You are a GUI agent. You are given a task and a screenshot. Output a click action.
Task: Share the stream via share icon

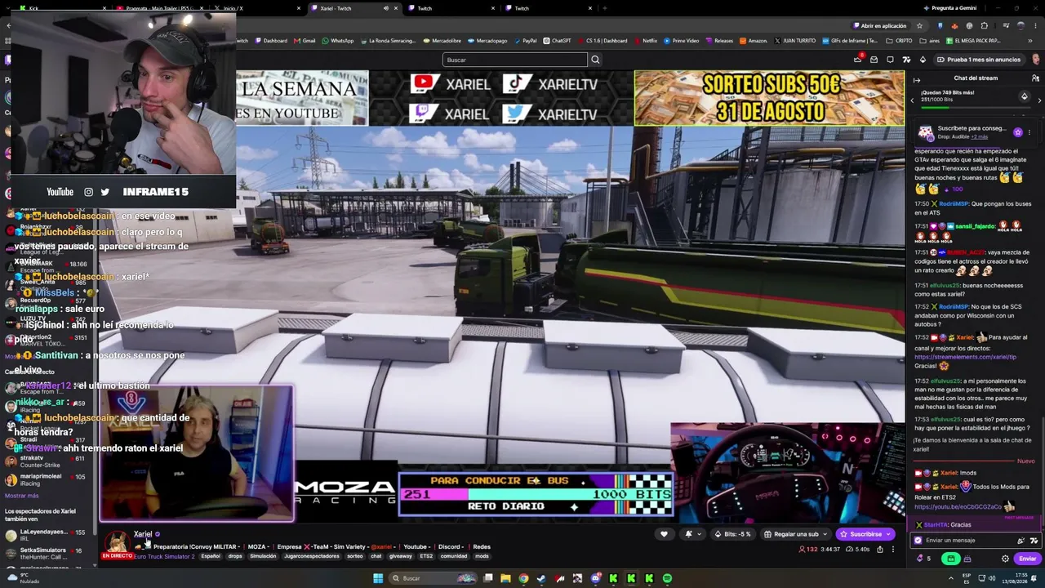(879, 549)
